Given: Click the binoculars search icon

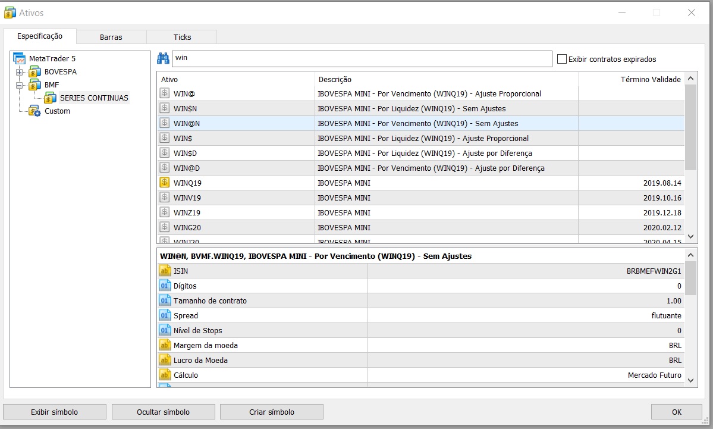Looking at the screenshot, I should (x=163, y=58).
